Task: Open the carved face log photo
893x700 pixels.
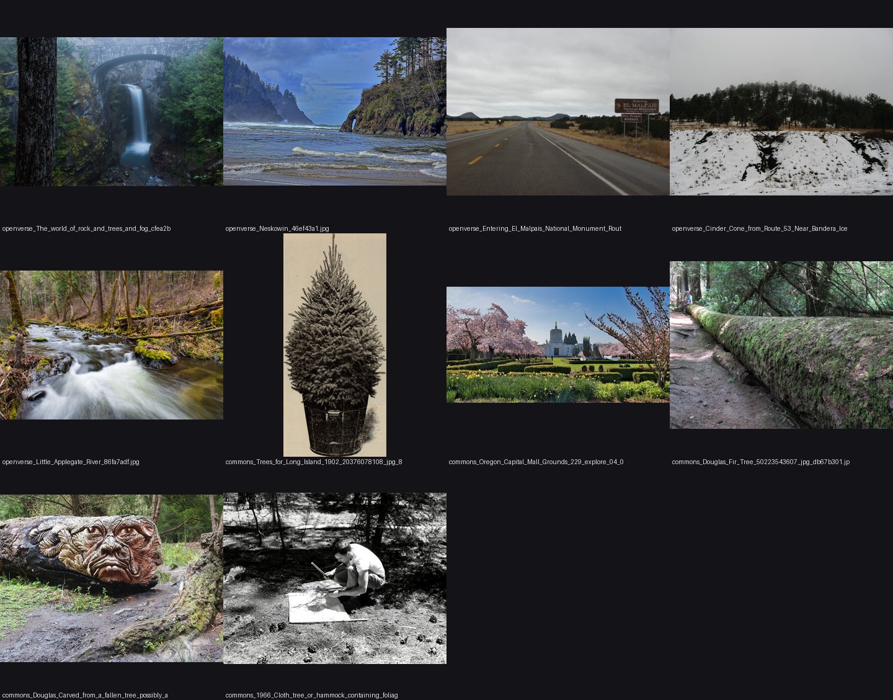Action: (112, 578)
